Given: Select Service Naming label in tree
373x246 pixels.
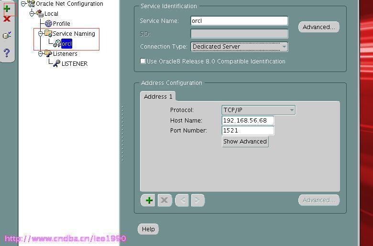Looking at the screenshot, I should click(x=74, y=34).
